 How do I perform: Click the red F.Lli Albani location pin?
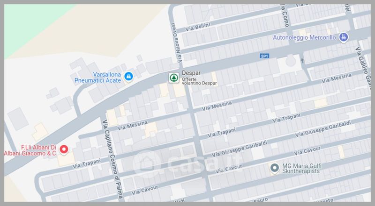[64, 150]
